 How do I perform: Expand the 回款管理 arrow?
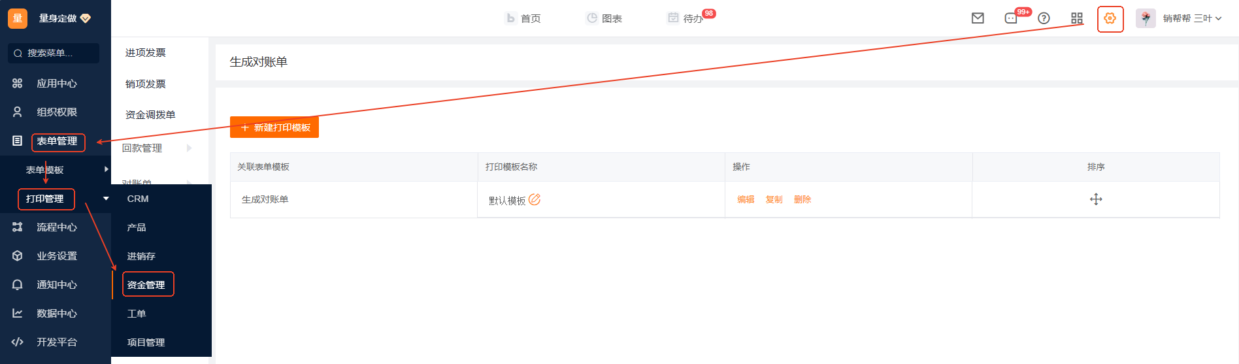pos(189,148)
